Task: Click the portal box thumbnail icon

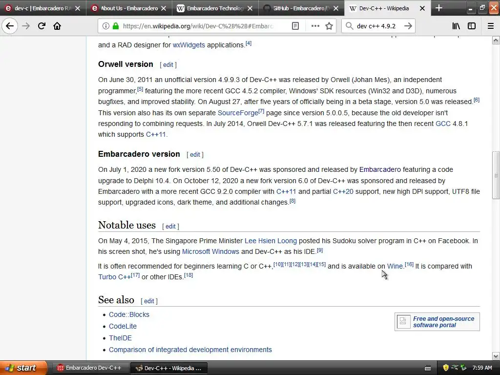Action: [x=403, y=321]
